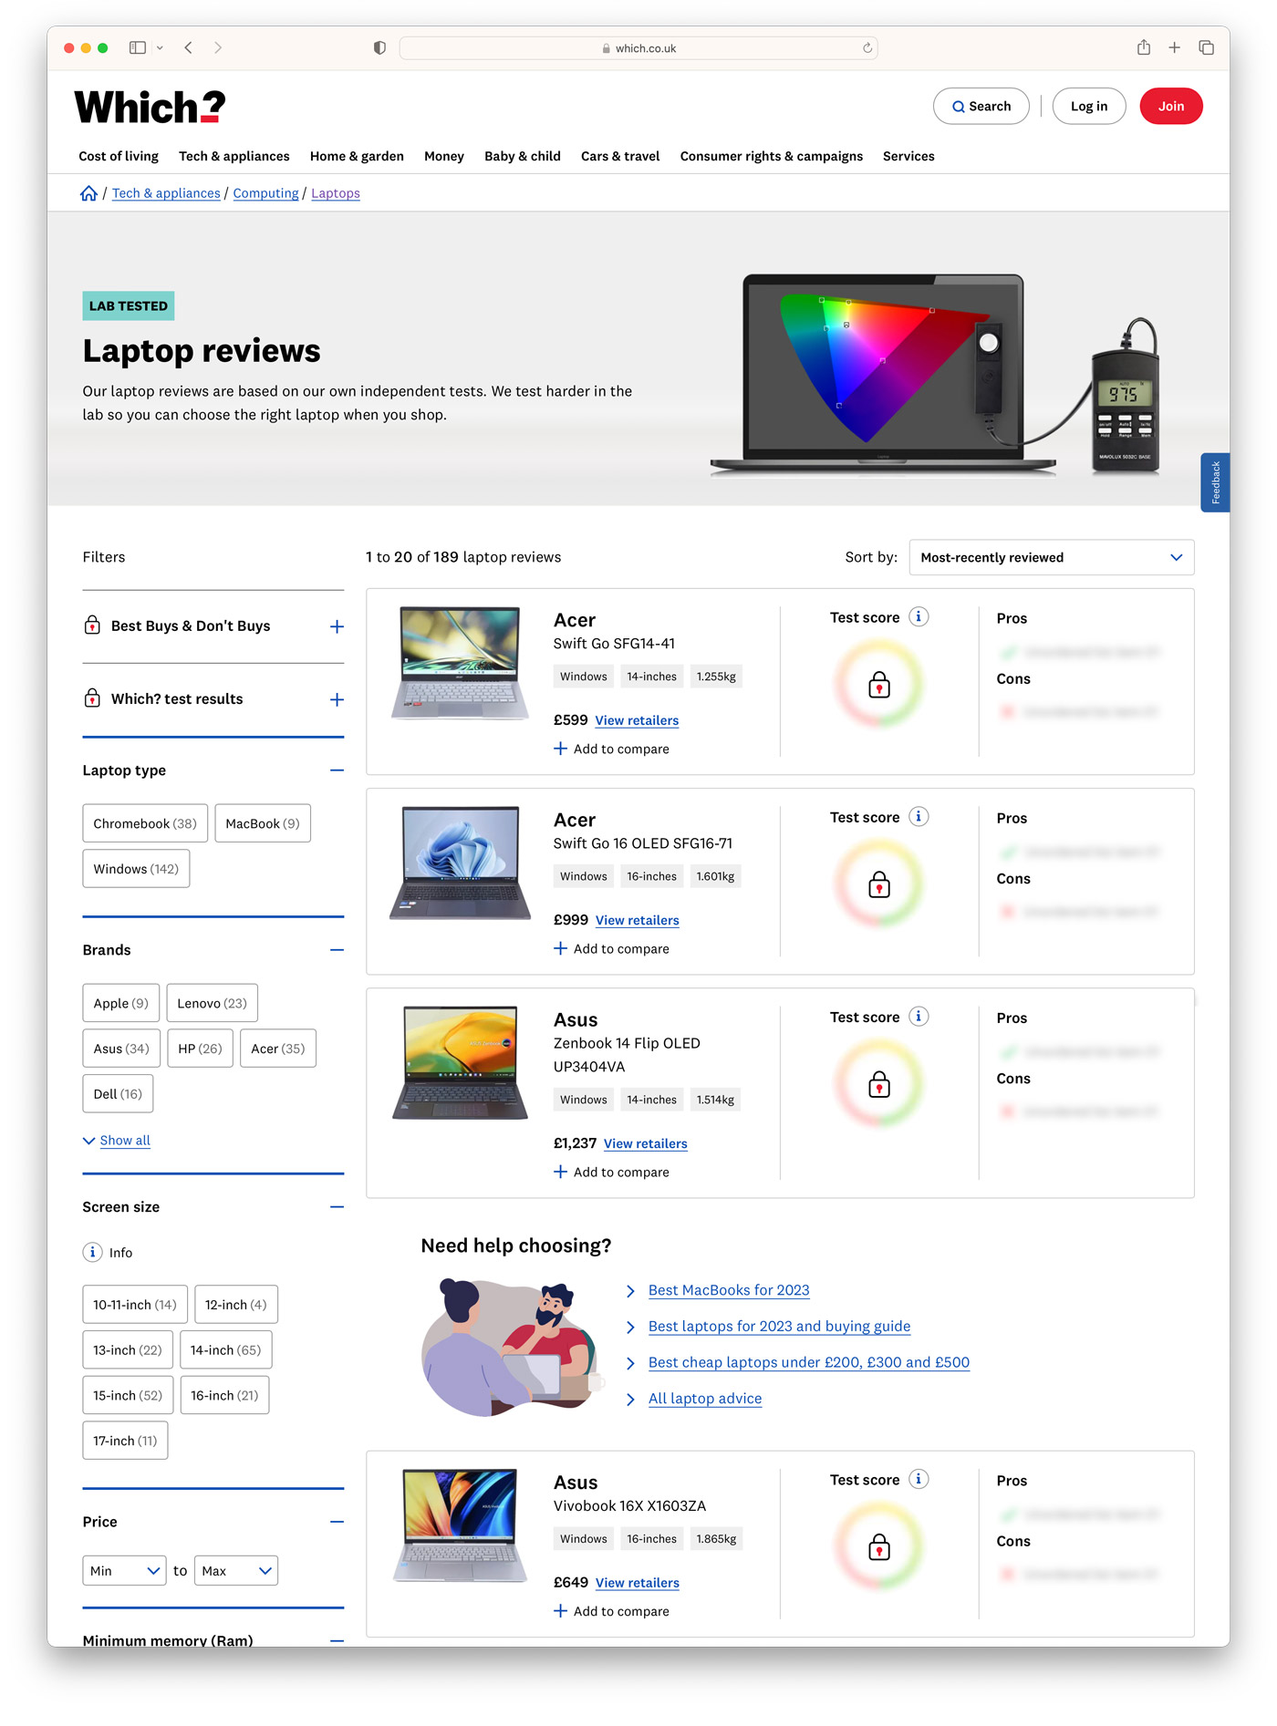Toggle the 17-inch (11) screen size filter
The height and width of the screenshot is (1726, 1277).
tap(125, 1441)
